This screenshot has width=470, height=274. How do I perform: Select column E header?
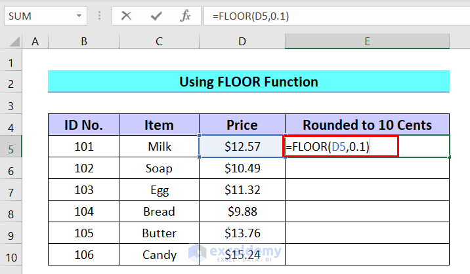(367, 42)
